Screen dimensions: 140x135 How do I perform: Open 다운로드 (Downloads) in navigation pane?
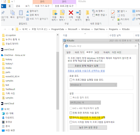click(x=10, y=118)
